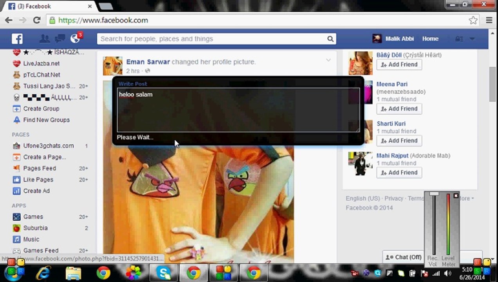Click English (US) language link

point(363,199)
